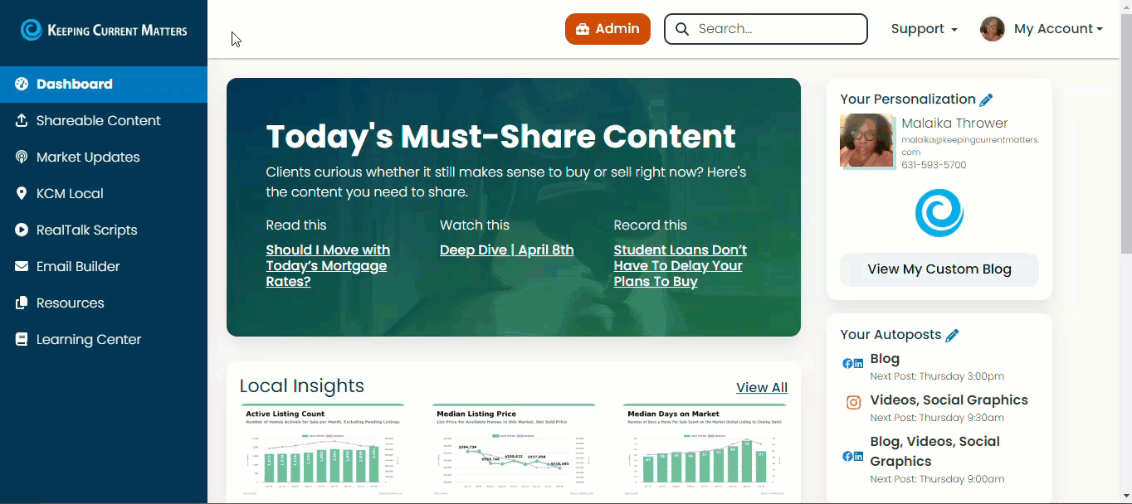The image size is (1132, 504).
Task: Open the Admin panel button
Action: point(607,28)
